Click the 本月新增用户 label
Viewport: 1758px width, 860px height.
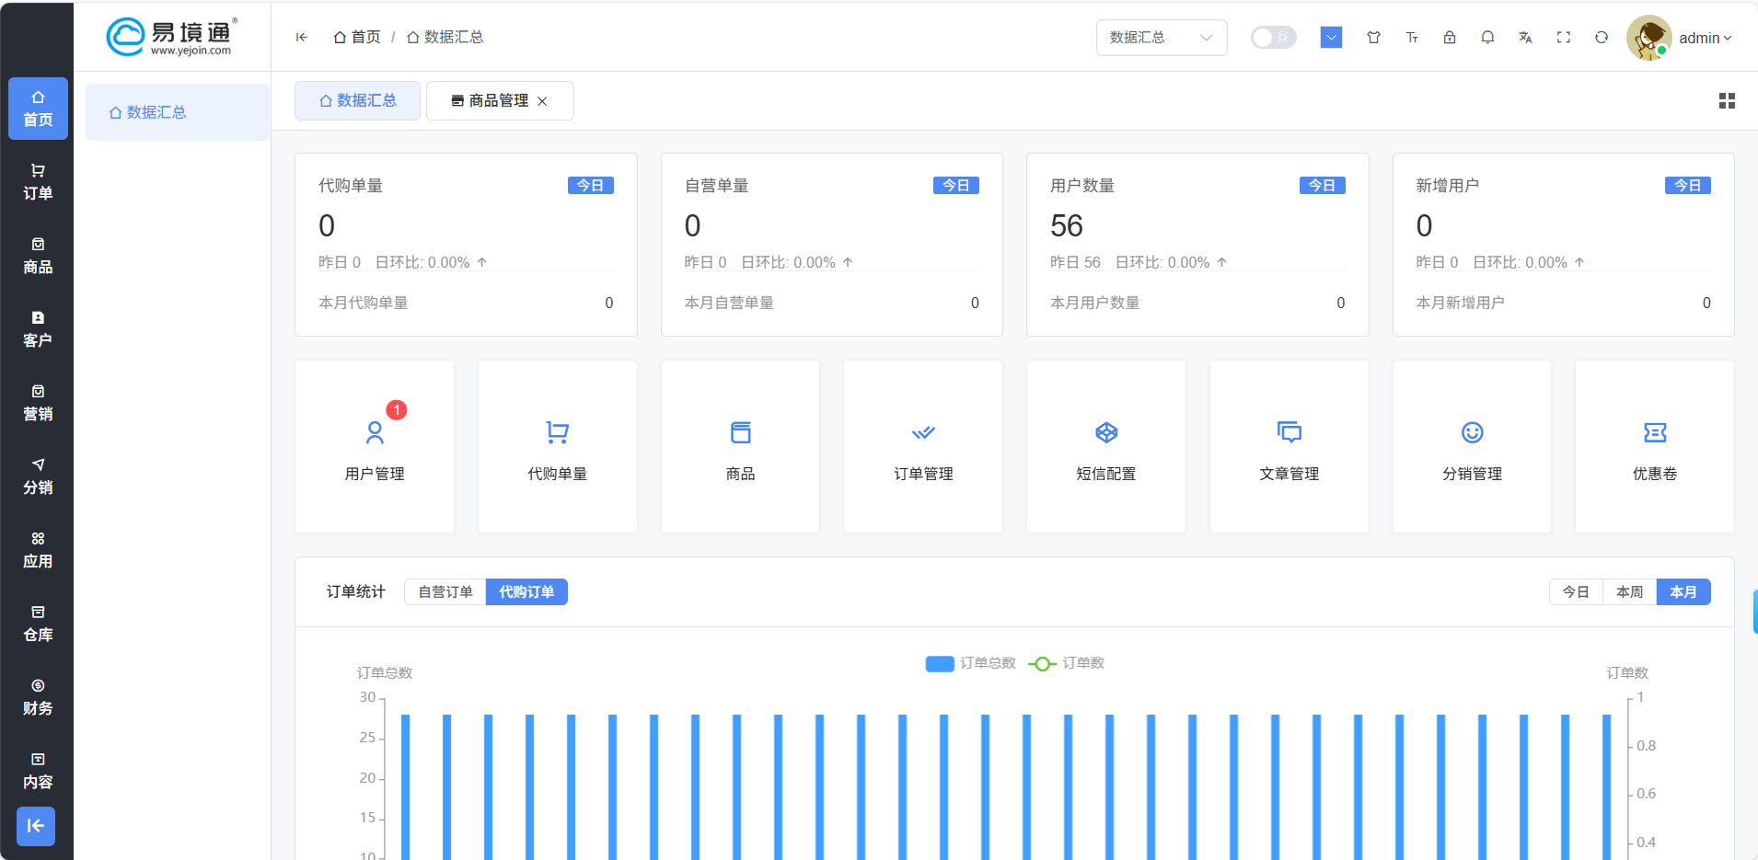pos(1460,303)
